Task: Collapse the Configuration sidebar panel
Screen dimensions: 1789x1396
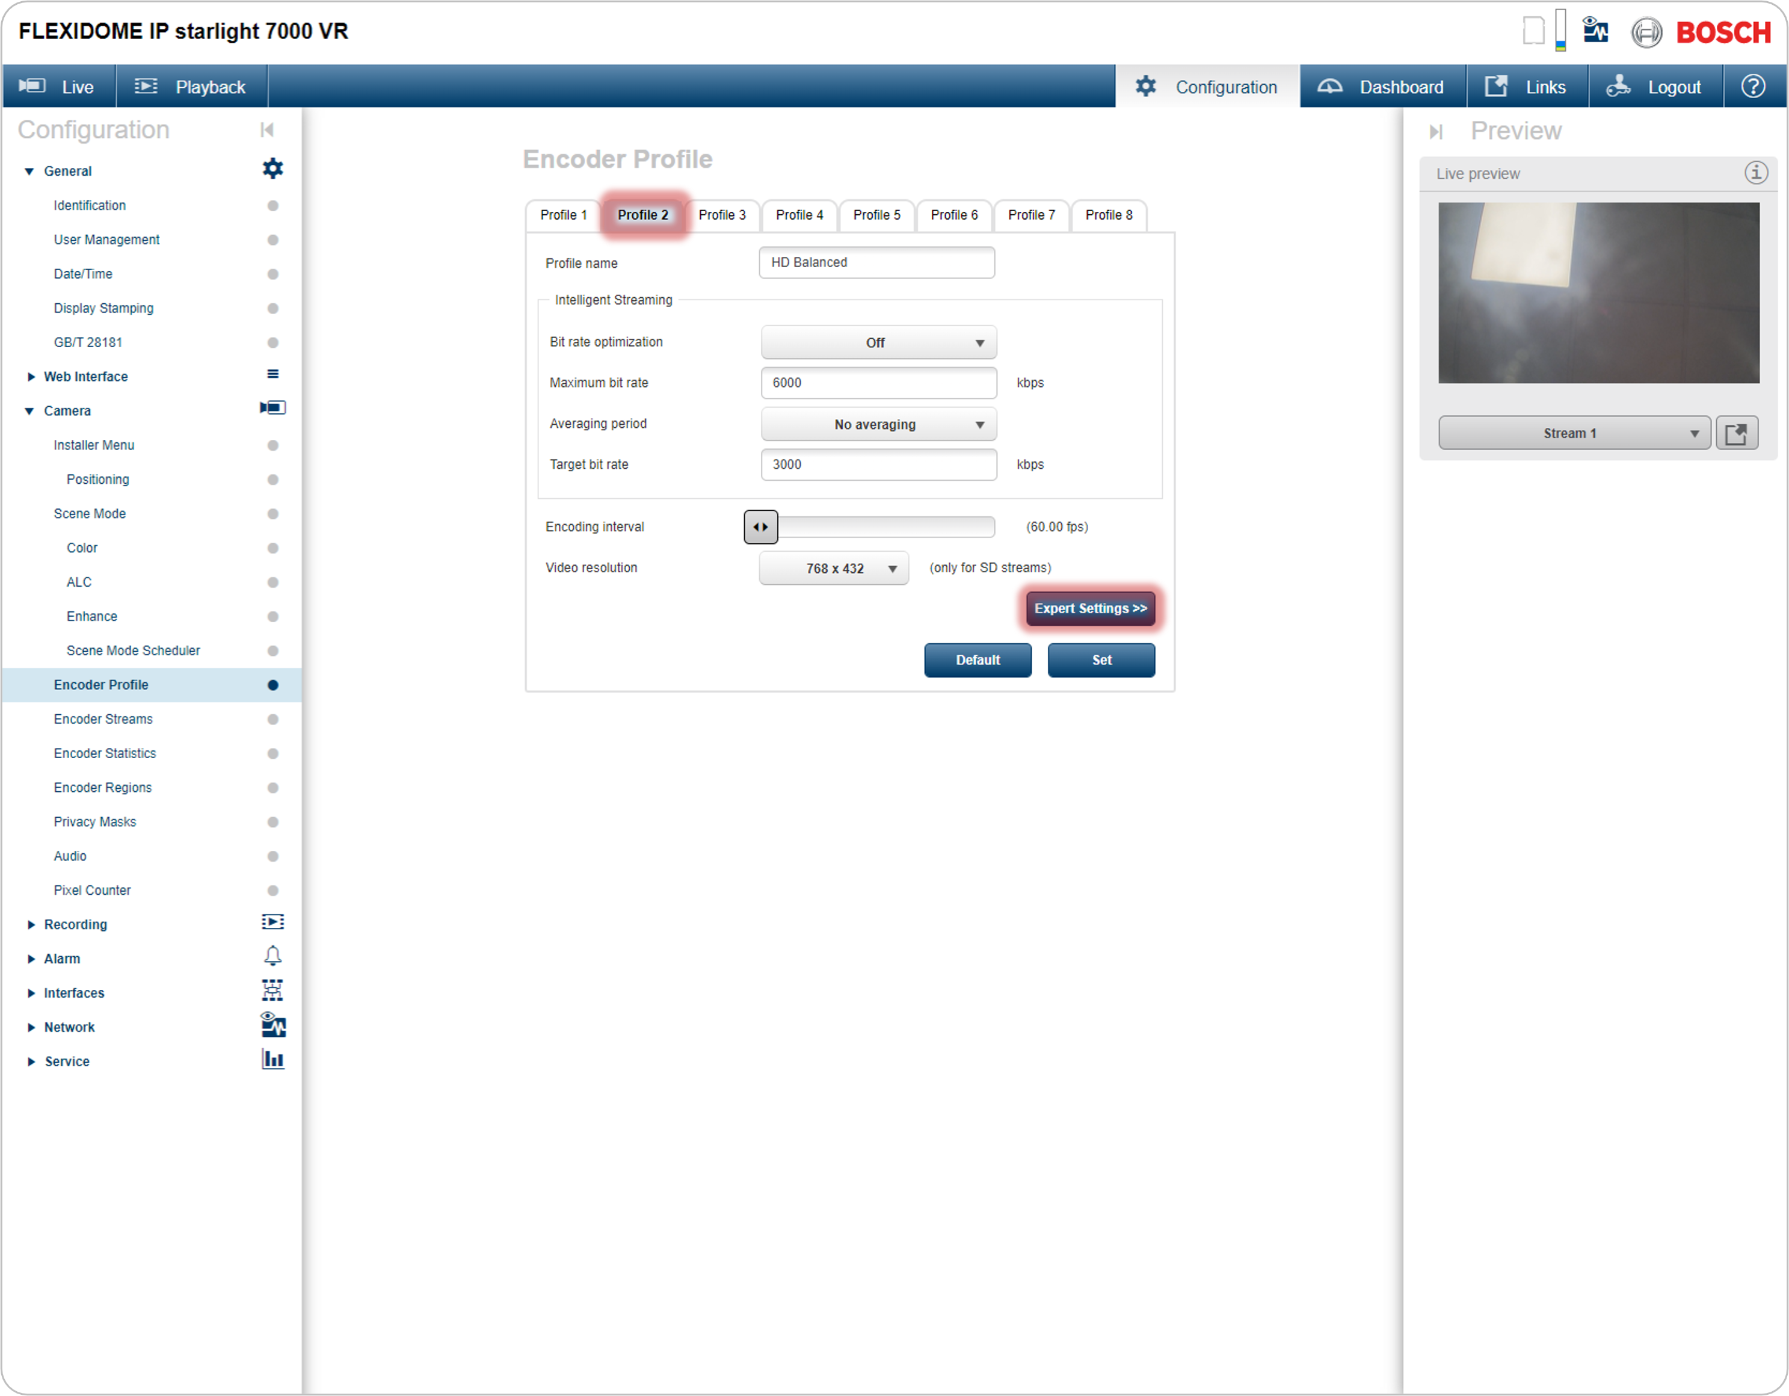Action: 267,130
